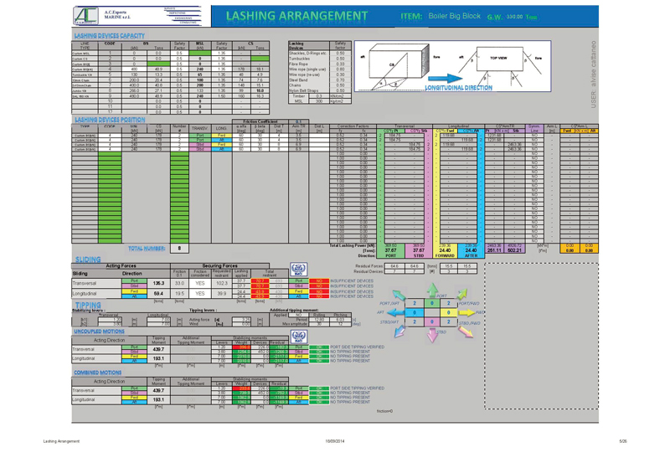
Task: Select the 37.67 STBD total lashing power cell
Action: click(419, 250)
